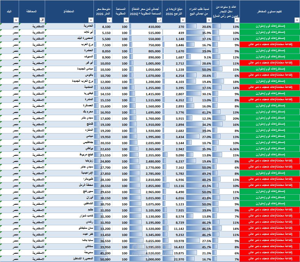Select the سان ستيفانو area cell
This screenshot has height=262, width=300.
[69, 228]
